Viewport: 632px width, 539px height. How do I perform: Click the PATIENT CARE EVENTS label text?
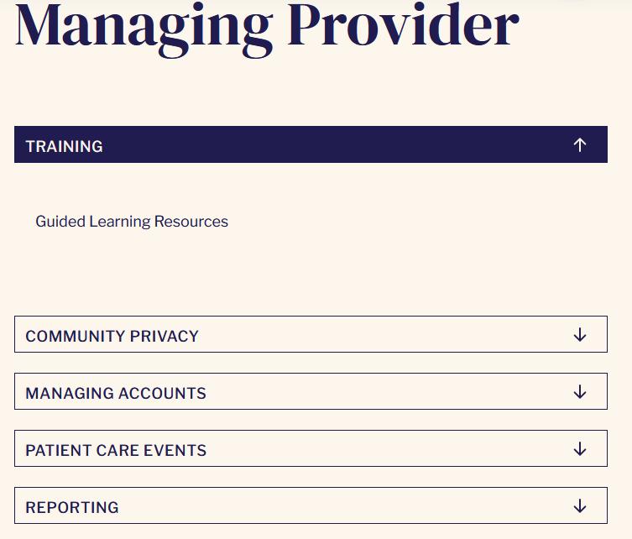pyautogui.click(x=116, y=450)
